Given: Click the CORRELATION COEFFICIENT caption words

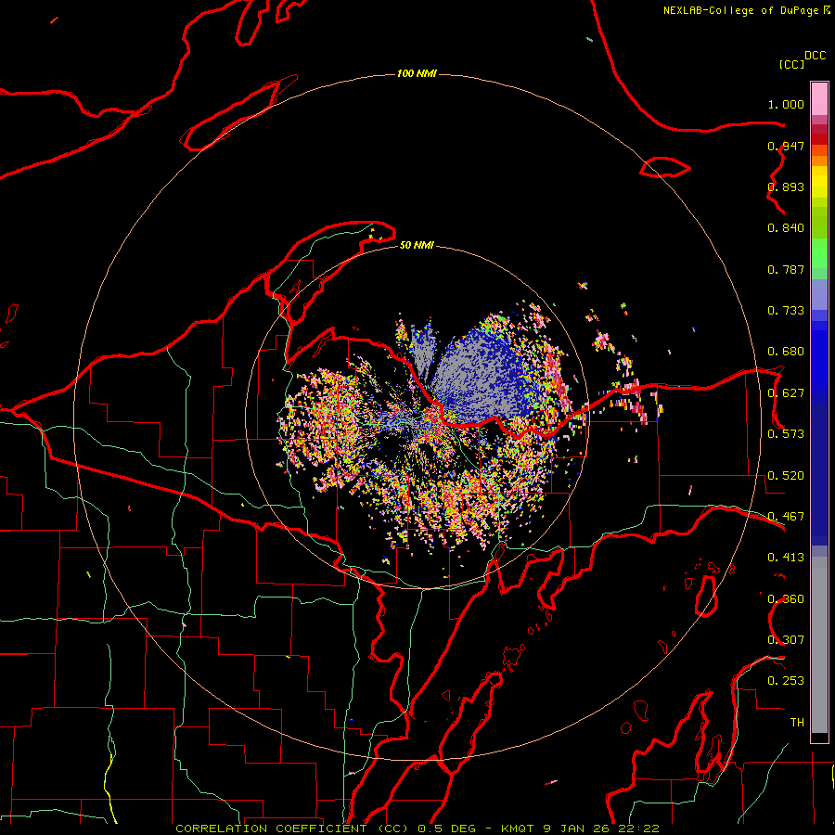Looking at the screenshot, I should tap(271, 829).
